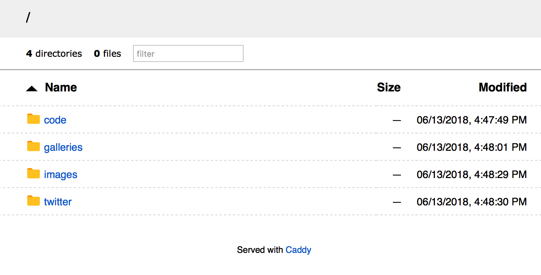Toggle the ascending sort arrow beside Name
Screen dimensions: 541x275
(x=32, y=88)
